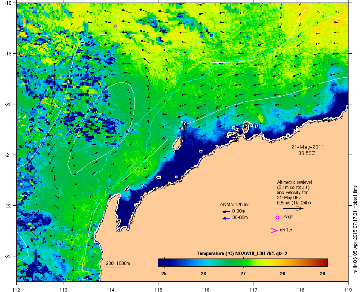Screen dimensions: 361x292
Task: Click the 'drifter' legend label
Action: pyautogui.click(x=286, y=230)
